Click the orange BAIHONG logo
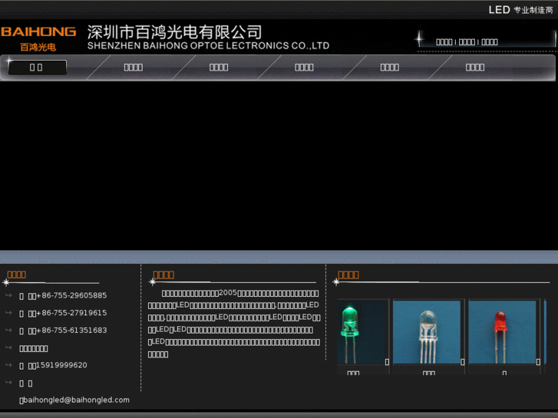558x418 pixels. point(38,31)
